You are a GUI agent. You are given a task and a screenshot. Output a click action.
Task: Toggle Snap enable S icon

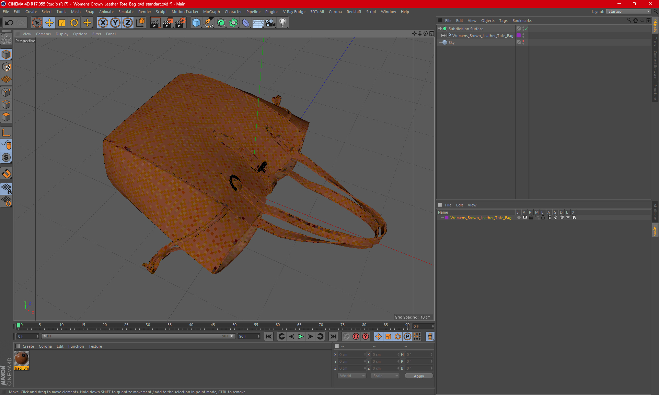pos(6,158)
